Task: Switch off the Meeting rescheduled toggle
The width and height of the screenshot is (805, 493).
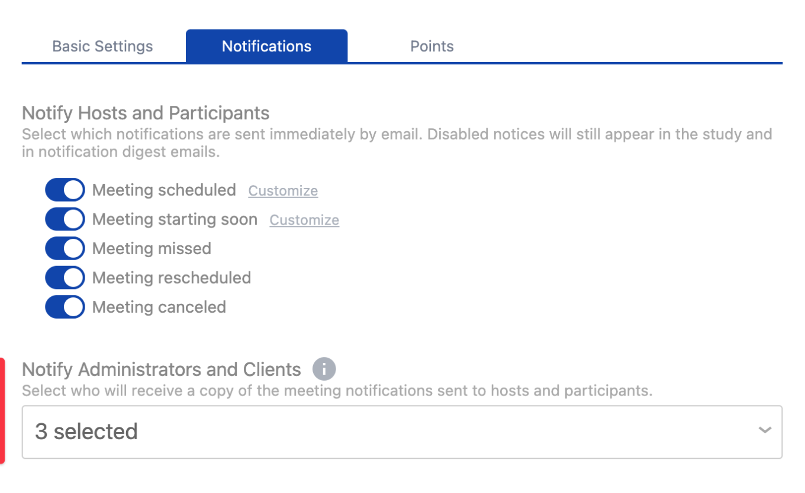Action: pyautogui.click(x=65, y=278)
